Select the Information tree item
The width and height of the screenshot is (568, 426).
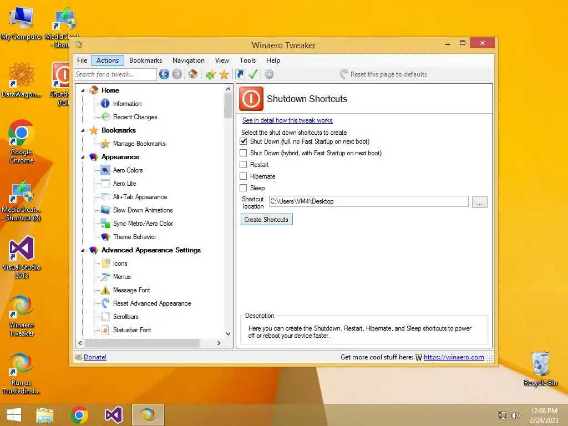point(127,104)
